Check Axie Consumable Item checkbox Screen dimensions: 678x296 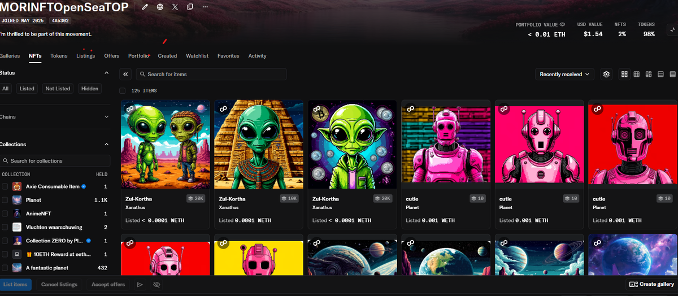5,186
